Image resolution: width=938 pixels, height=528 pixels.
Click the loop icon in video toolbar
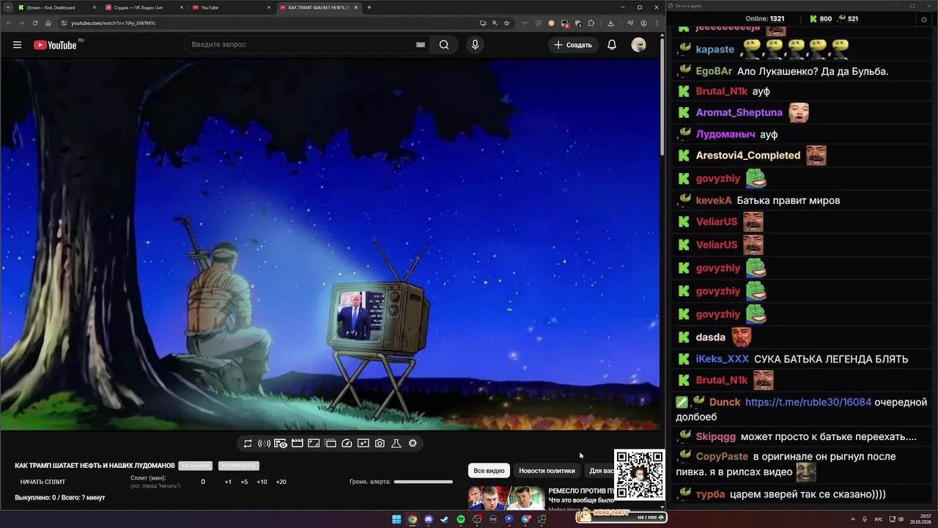click(248, 444)
